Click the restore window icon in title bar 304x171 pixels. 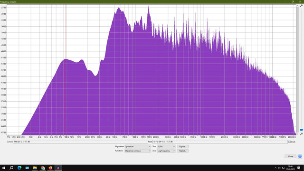click(x=293, y=1)
